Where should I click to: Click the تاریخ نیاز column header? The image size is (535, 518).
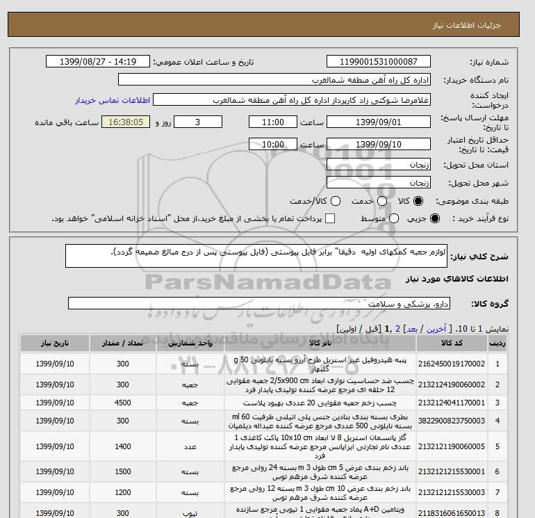(x=55, y=343)
